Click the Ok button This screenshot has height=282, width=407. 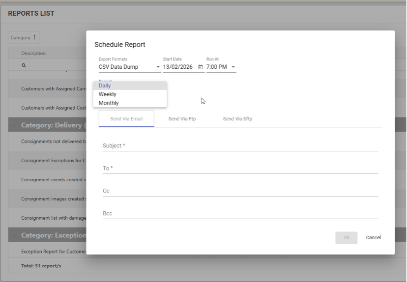click(x=347, y=238)
